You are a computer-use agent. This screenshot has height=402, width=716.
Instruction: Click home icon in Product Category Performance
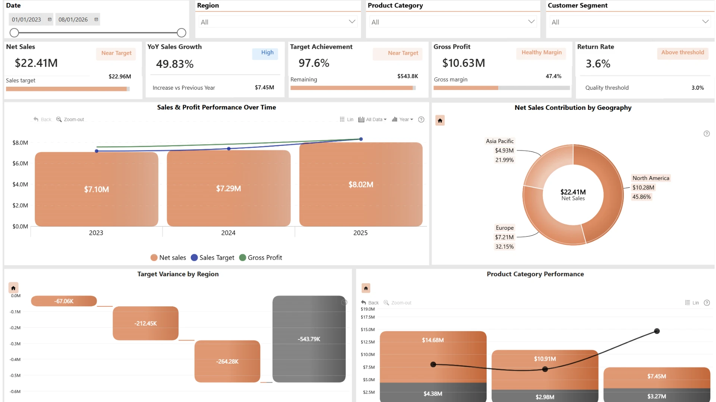366,288
